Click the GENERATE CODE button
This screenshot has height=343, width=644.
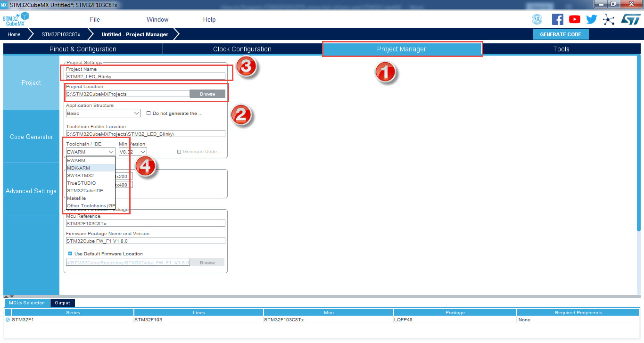561,34
